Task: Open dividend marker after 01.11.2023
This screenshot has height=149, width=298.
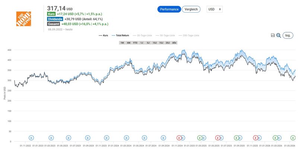Action: coord(107,138)
